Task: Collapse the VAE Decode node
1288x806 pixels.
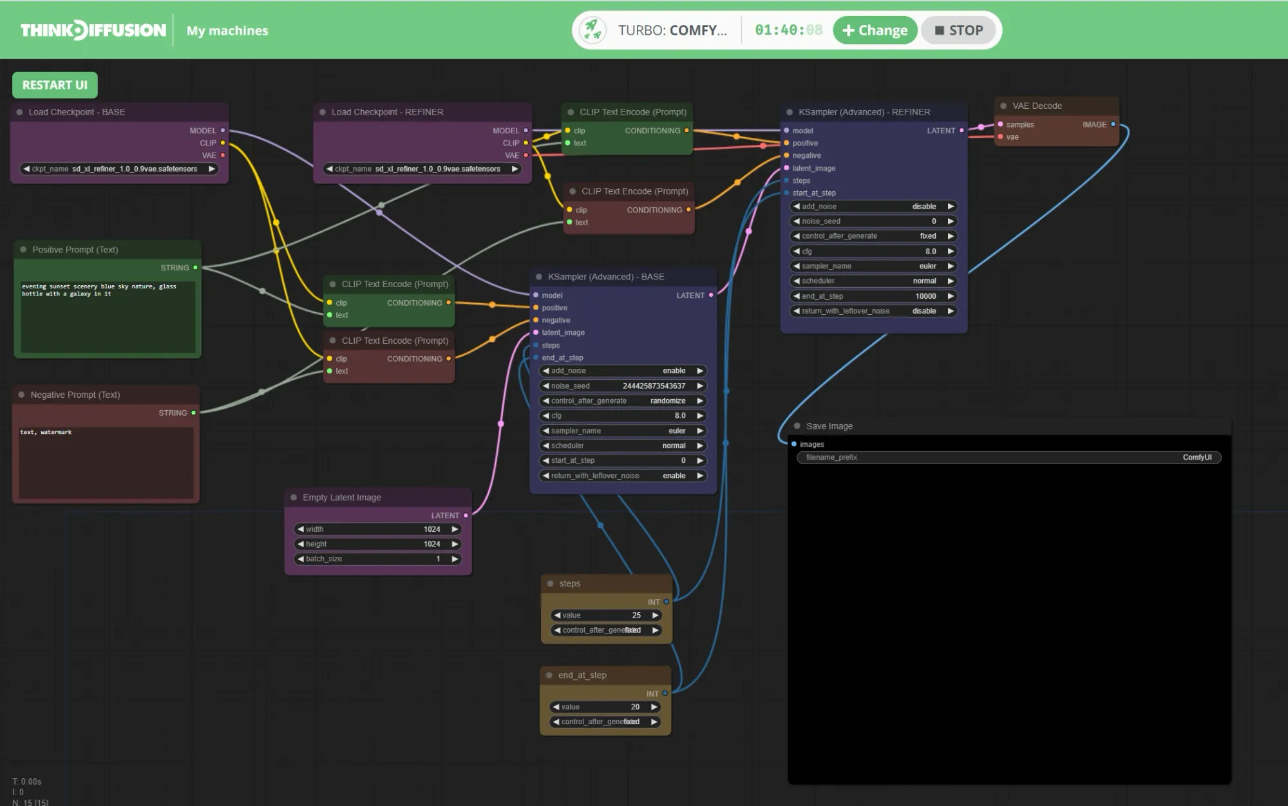Action: (x=1002, y=105)
